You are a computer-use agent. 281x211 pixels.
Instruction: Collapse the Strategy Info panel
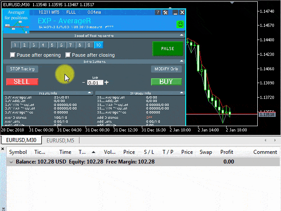click(182, 93)
